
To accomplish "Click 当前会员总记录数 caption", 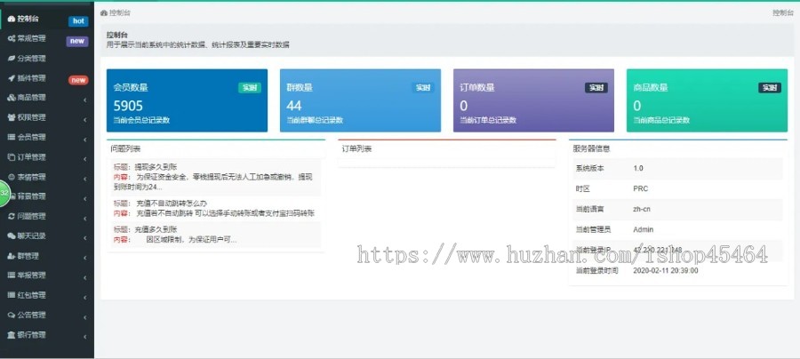I will pyautogui.click(x=141, y=120).
